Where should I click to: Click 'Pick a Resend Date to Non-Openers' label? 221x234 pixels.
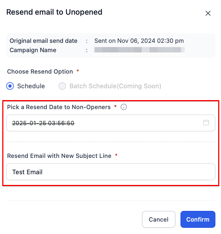tap(59, 107)
